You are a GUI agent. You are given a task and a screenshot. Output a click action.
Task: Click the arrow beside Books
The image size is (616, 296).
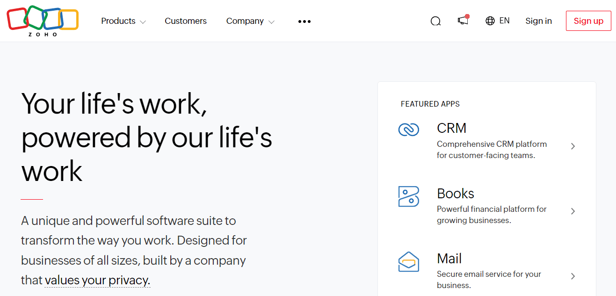point(573,211)
